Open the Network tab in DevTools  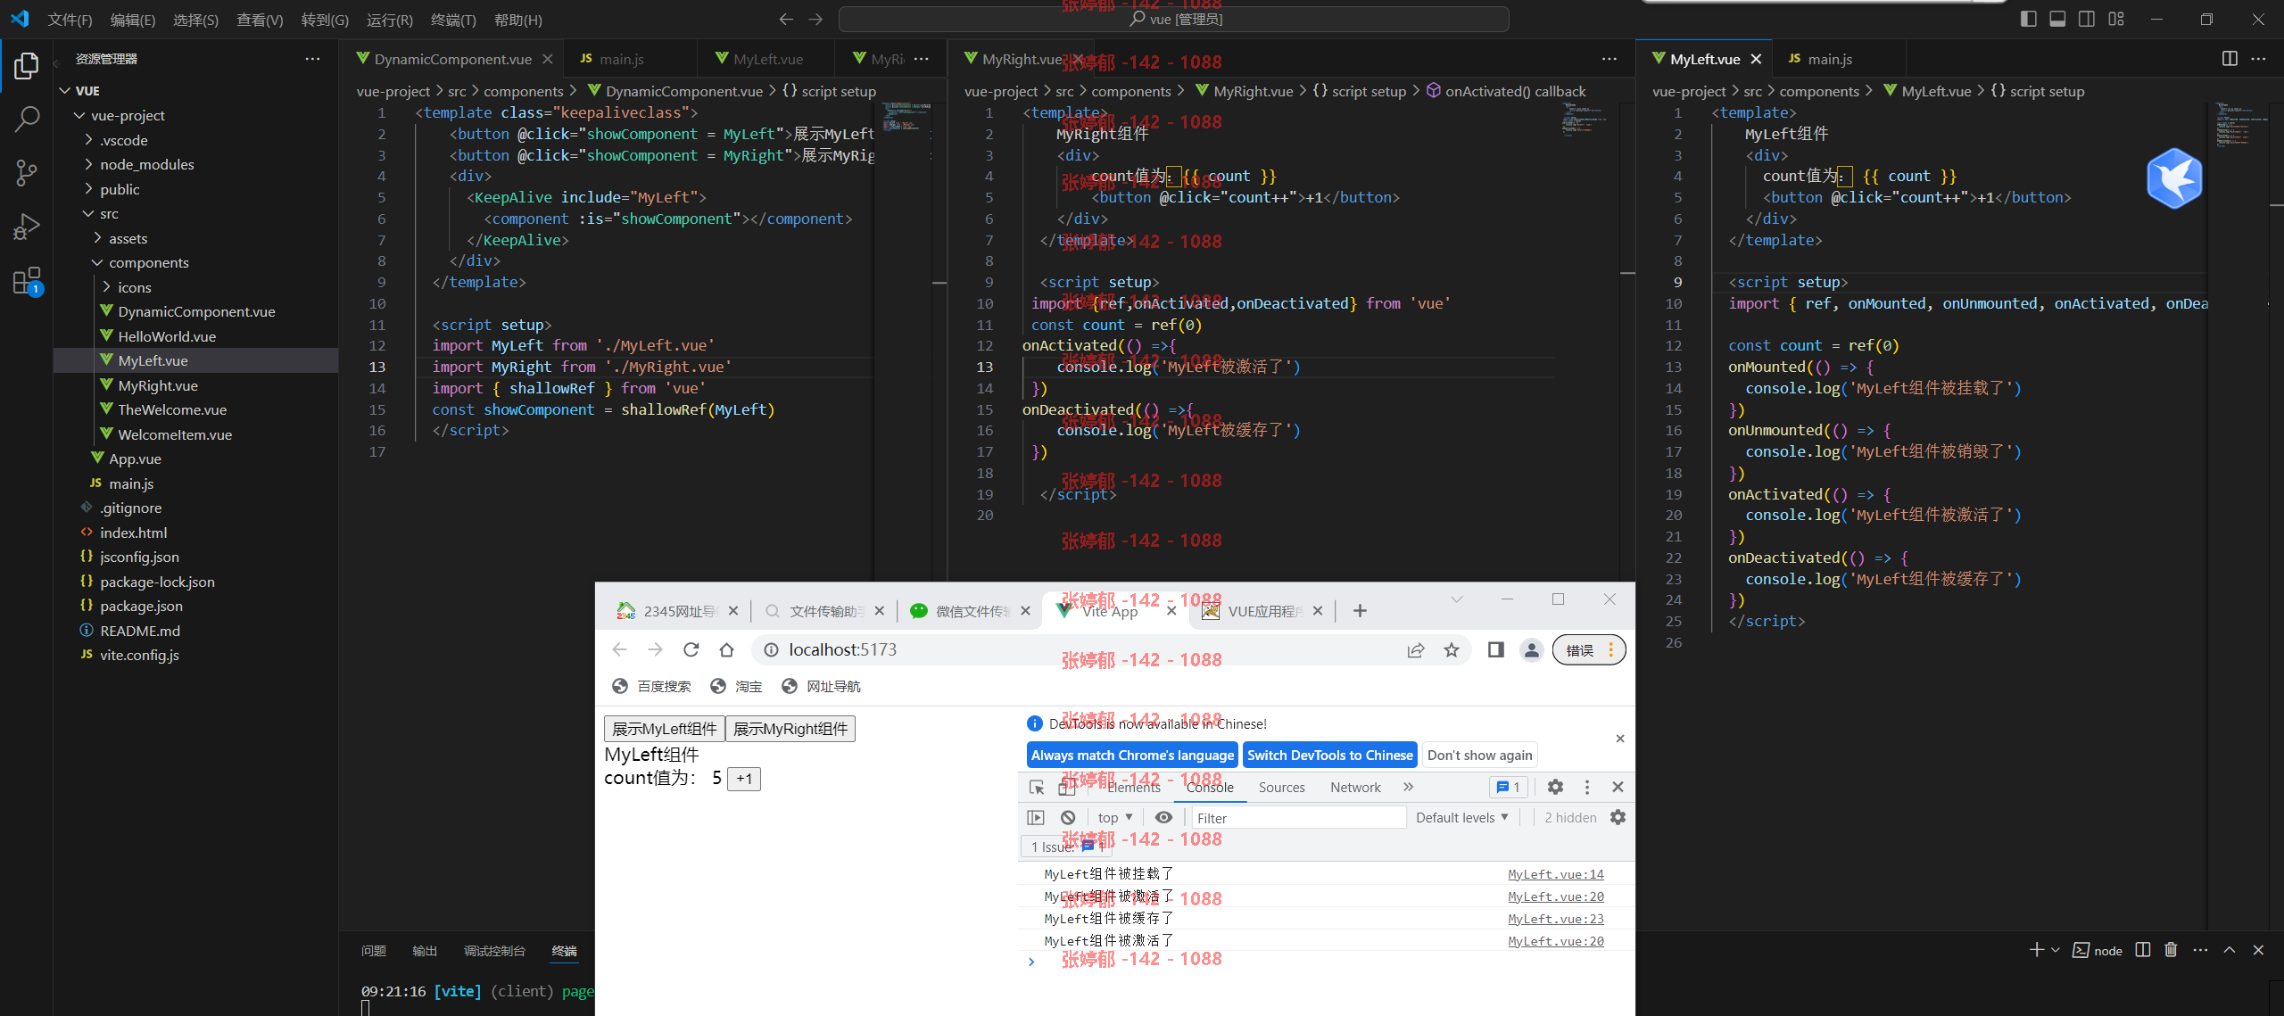coord(1355,787)
